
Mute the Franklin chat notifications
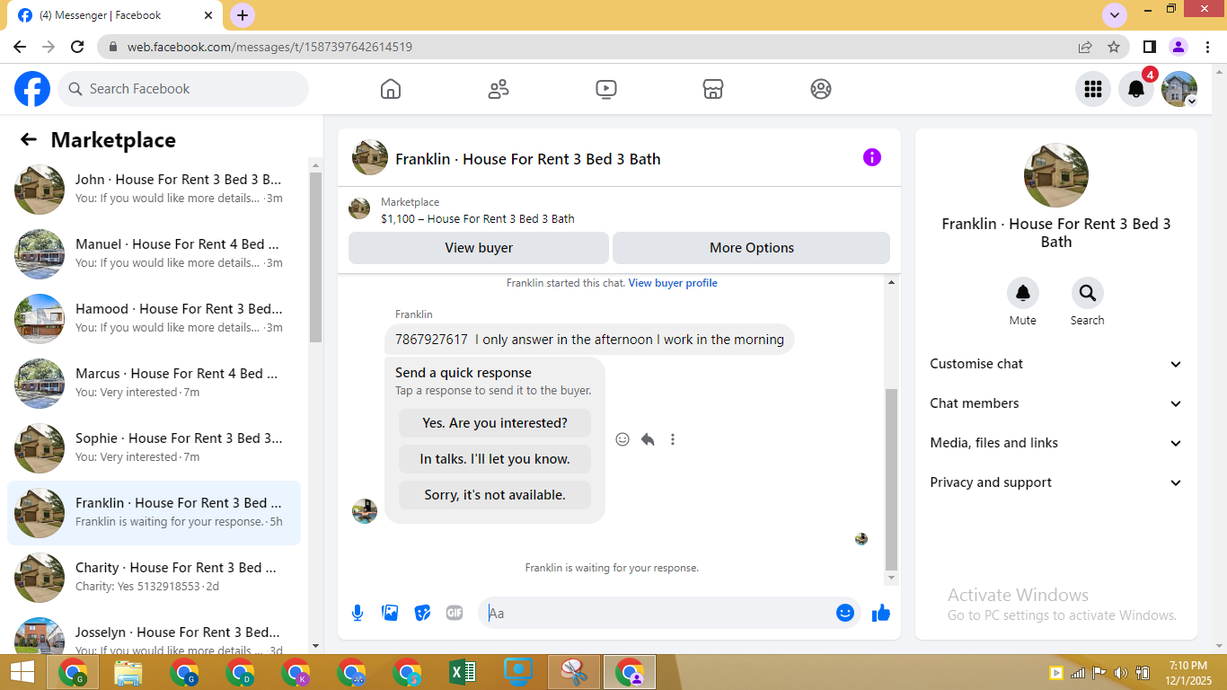coord(1023,293)
